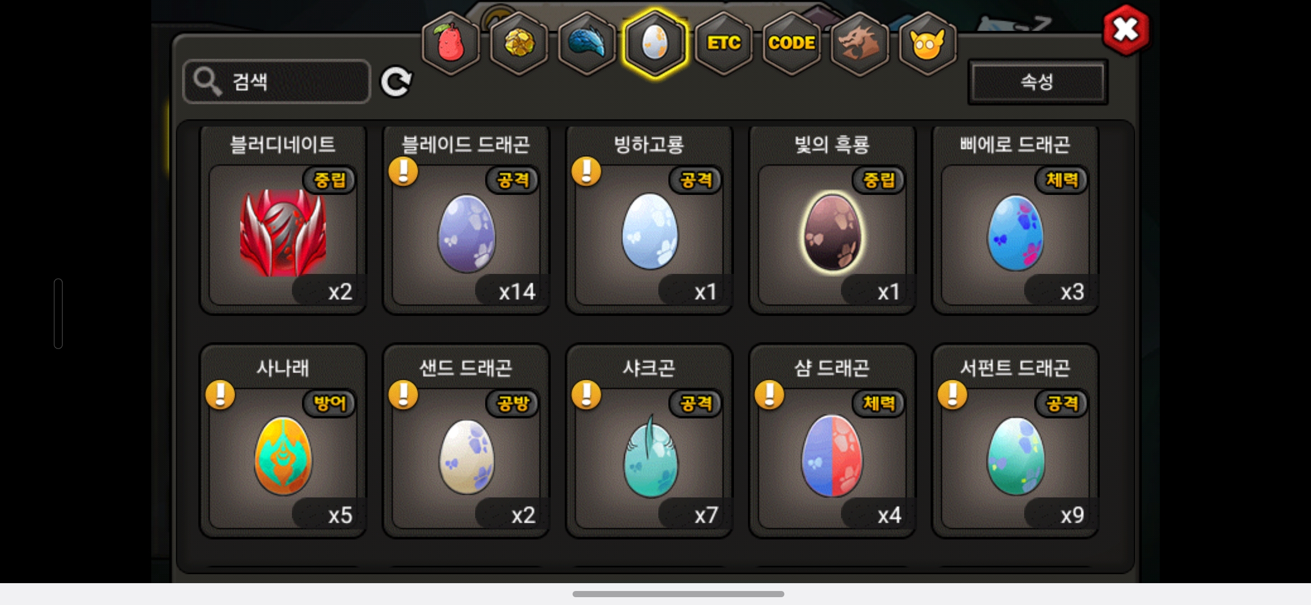Select the 블레이드 드래곤 egg x14

pos(466,220)
